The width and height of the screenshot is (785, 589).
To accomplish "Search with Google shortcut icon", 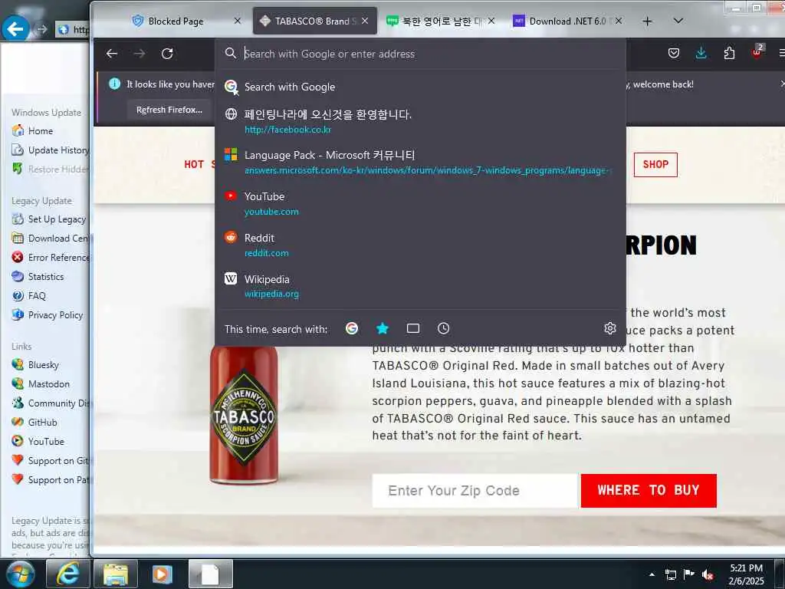I will pyautogui.click(x=352, y=328).
